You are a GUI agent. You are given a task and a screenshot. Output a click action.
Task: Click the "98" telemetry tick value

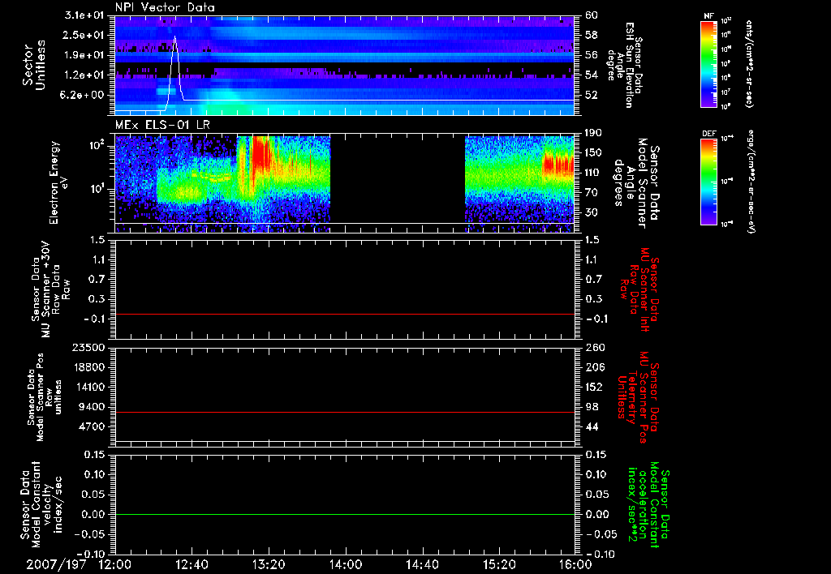coord(592,407)
